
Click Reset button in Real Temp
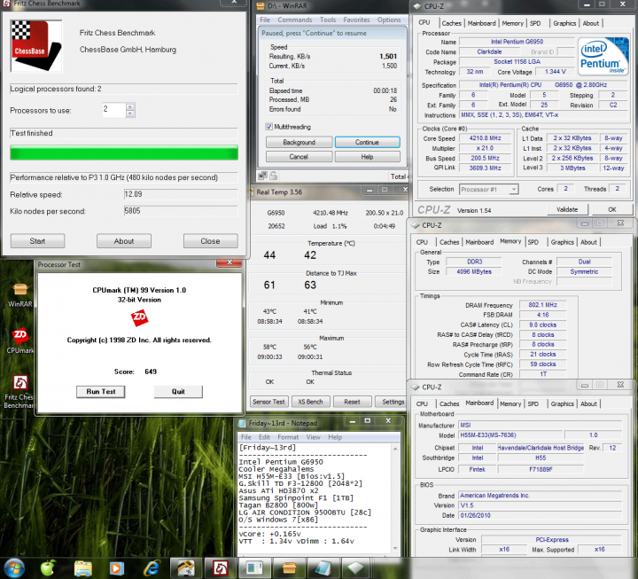[x=352, y=402]
